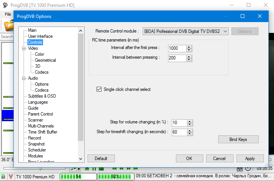The image size is (274, 181).
Task: Click the Apply button
Action: (x=250, y=159)
